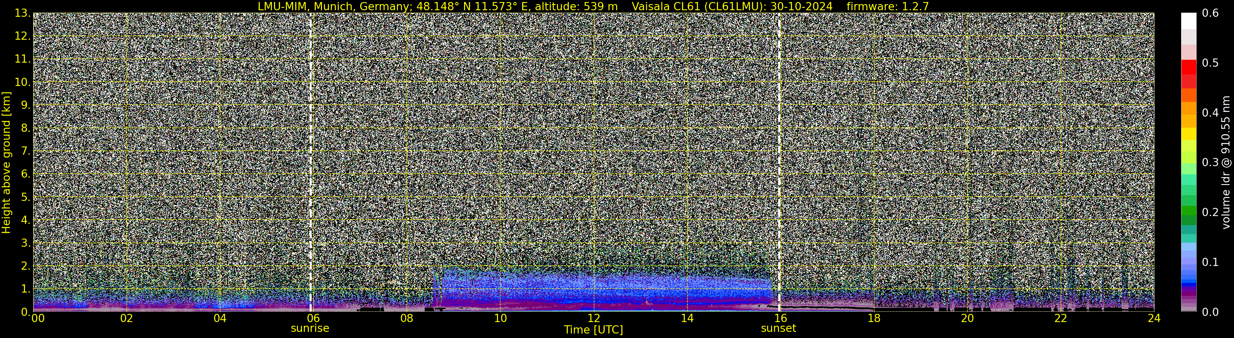Click the "4." height axis tick label
Image resolution: width=1234 pixels, height=338 pixels.
26,220
